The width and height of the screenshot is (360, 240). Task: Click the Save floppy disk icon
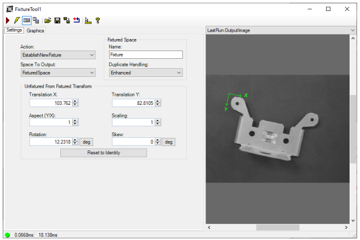(57, 20)
